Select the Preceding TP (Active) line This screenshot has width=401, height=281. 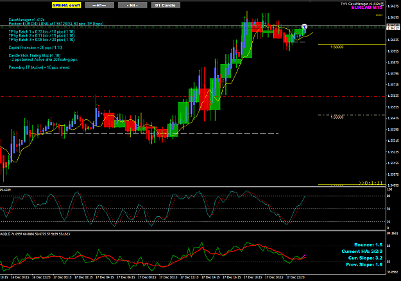(39, 67)
